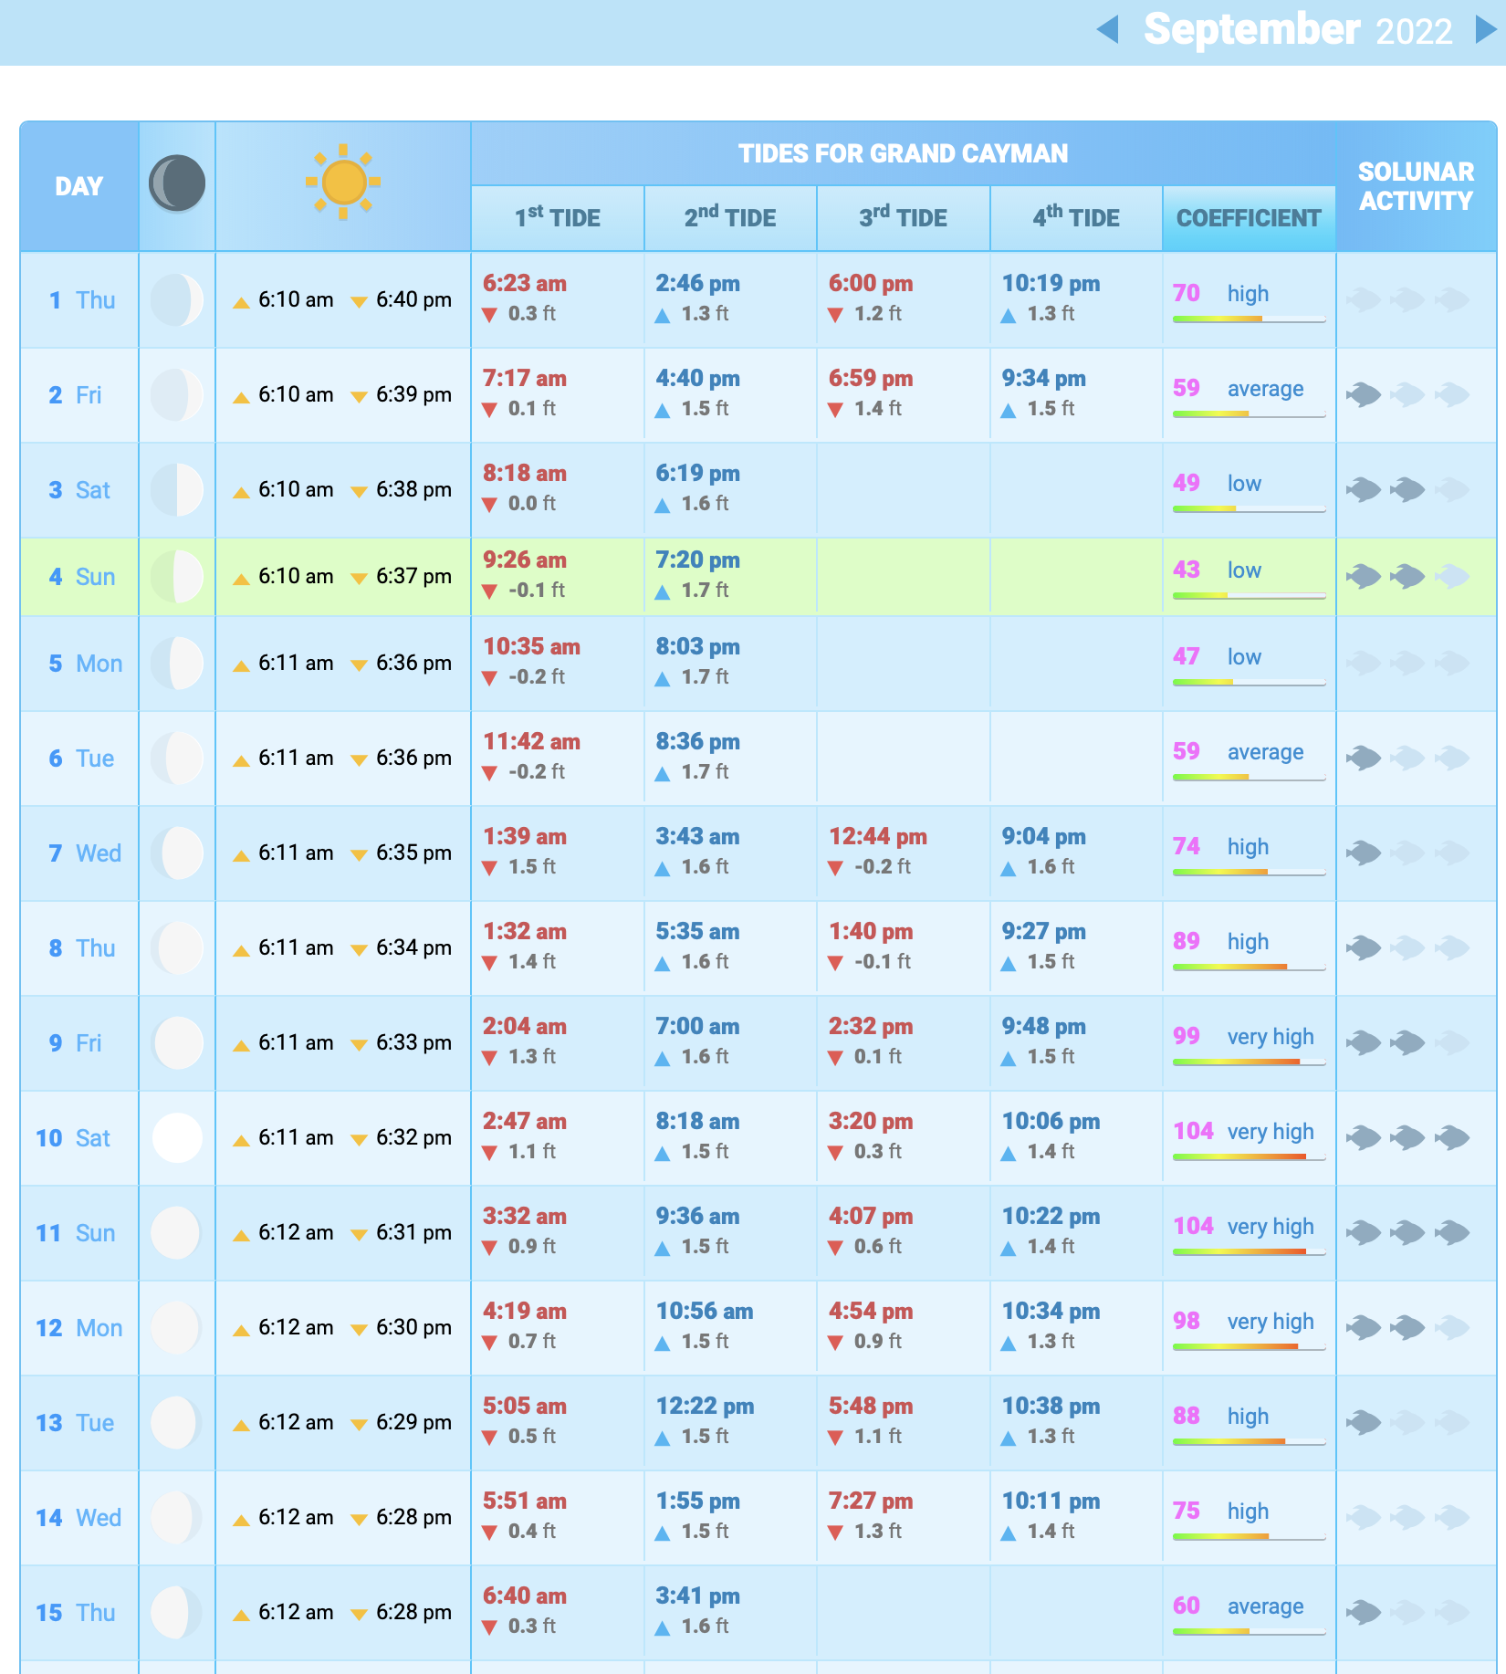Go to previous month using left arrow
The height and width of the screenshot is (1674, 1506).
pos(1107,29)
